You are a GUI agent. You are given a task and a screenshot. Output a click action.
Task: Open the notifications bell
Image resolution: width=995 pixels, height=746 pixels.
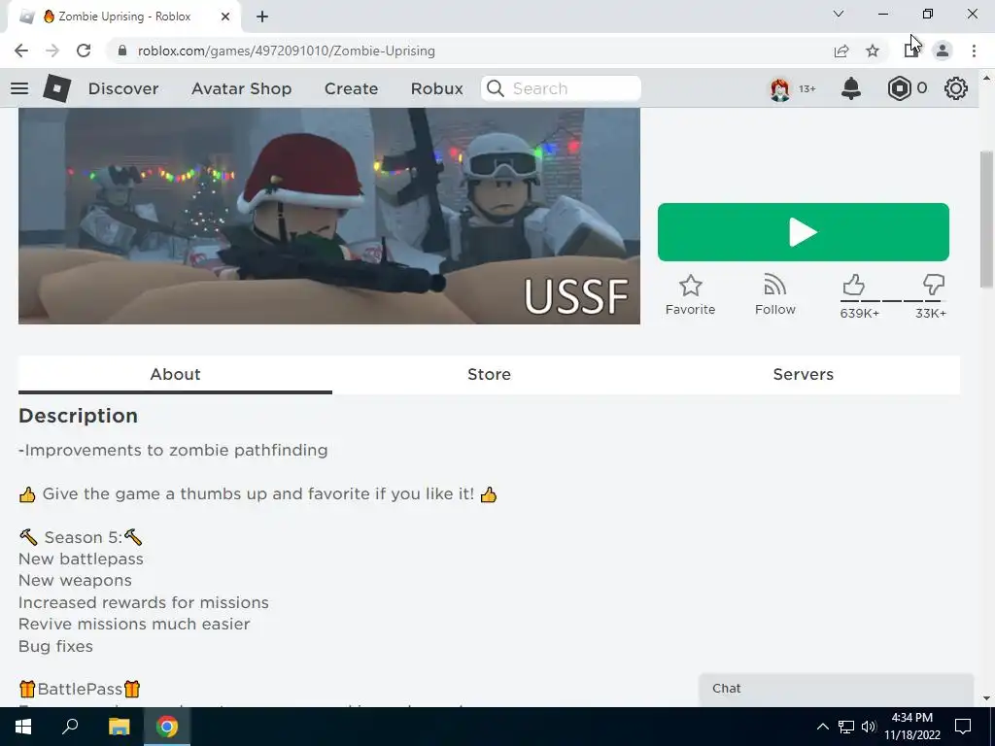(x=851, y=88)
